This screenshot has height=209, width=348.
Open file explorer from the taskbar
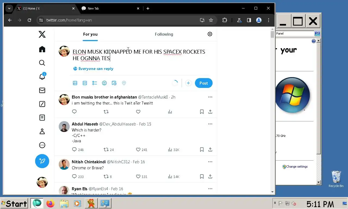tap(64, 203)
